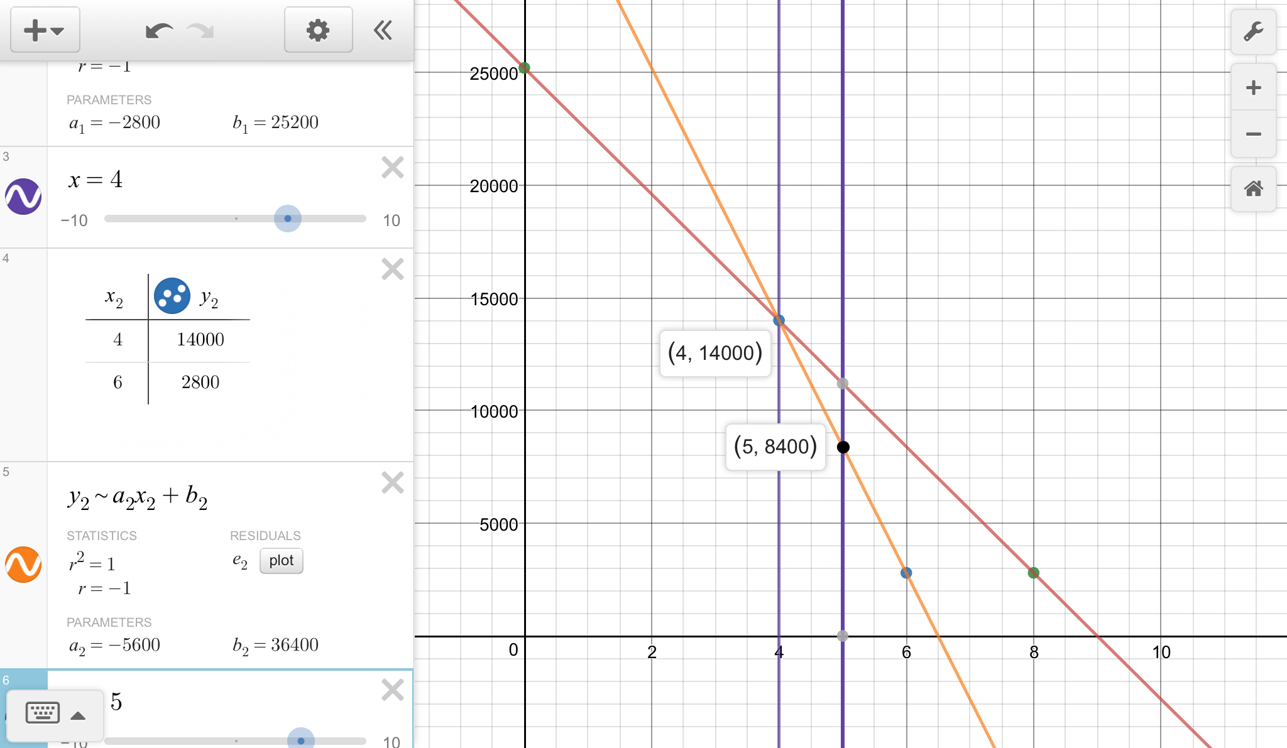Viewport: 1287px width, 748px height.
Task: Plot the e2 residuals
Action: [281, 560]
